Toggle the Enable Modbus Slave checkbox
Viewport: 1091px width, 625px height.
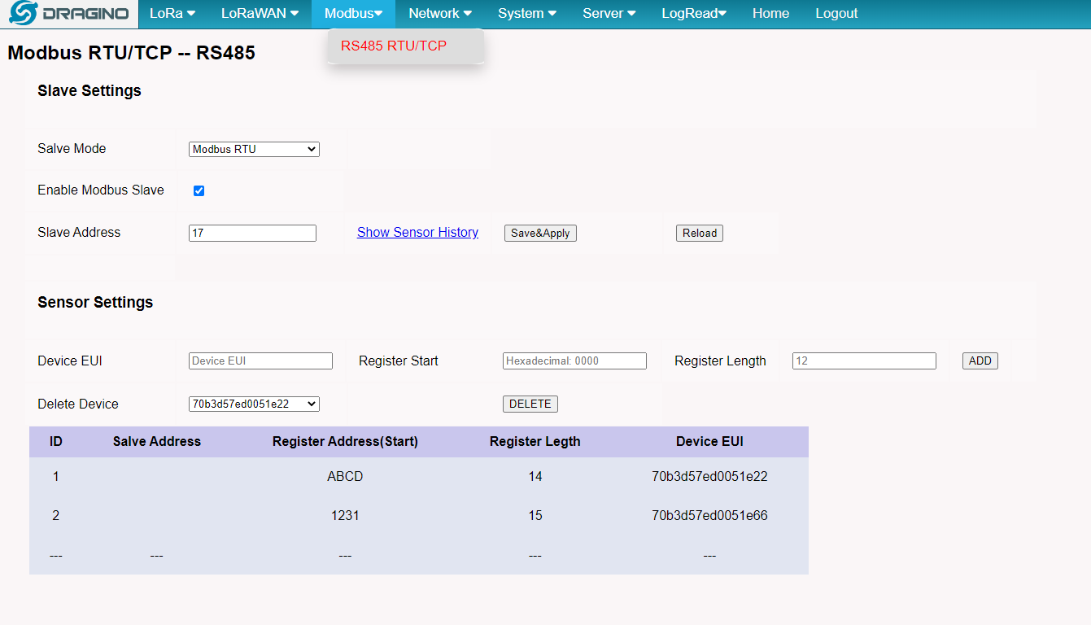(x=199, y=190)
